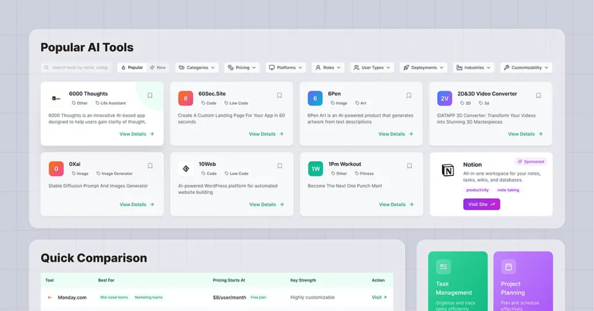The image size is (594, 311).
Task: Click the 3D tag on Video Converter
Action: click(465, 103)
